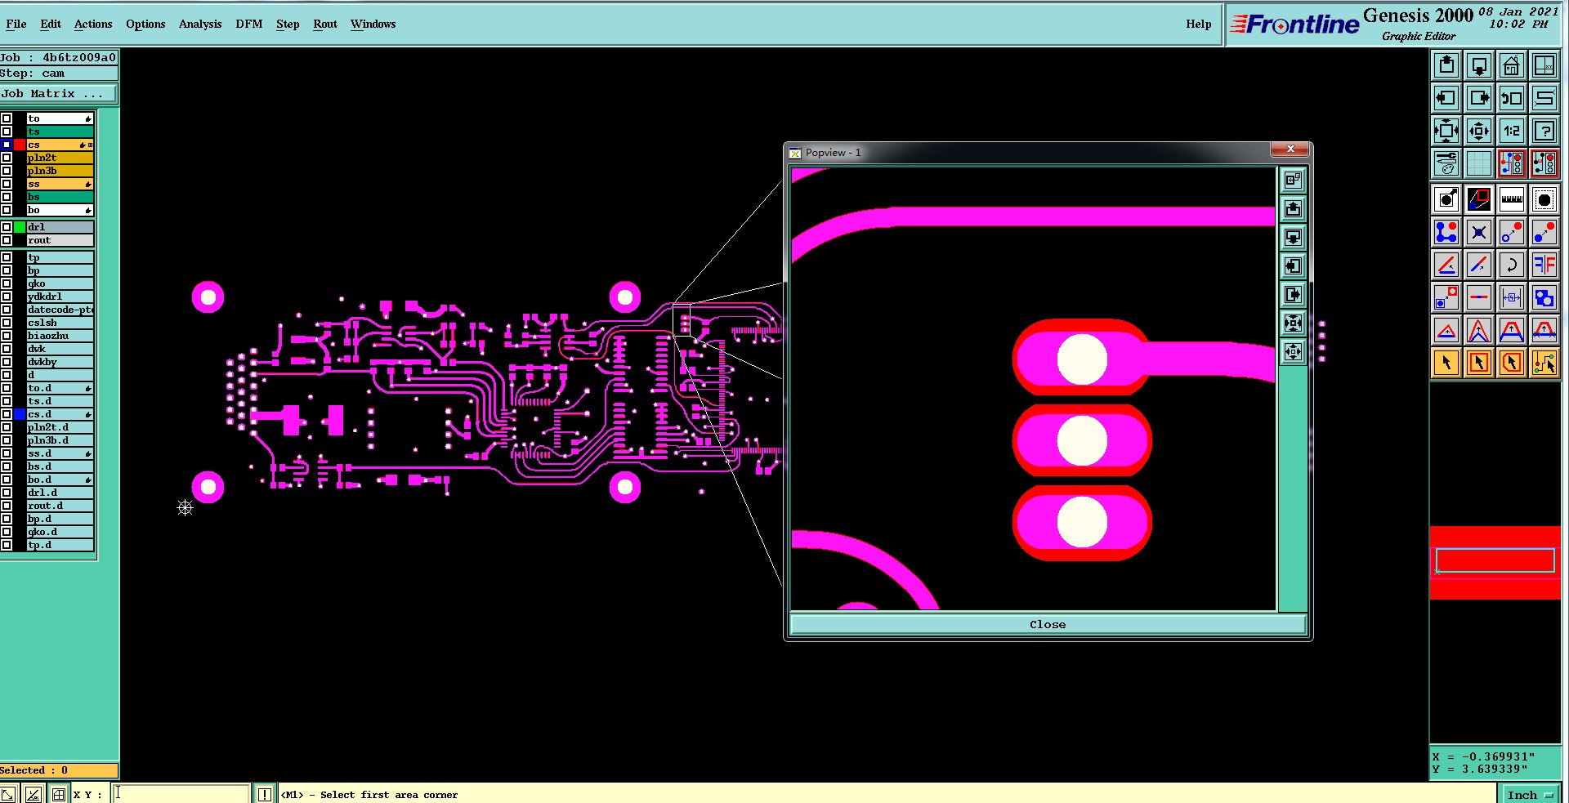Screen dimensions: 1569x803
Task: Click the Home view icon
Action: click(1512, 65)
